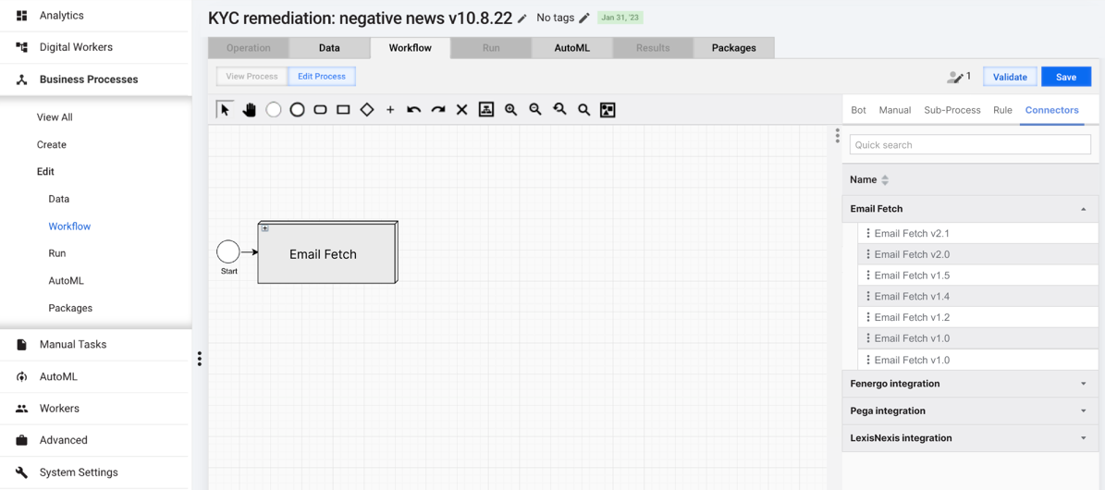Open the Packages tab

(733, 48)
